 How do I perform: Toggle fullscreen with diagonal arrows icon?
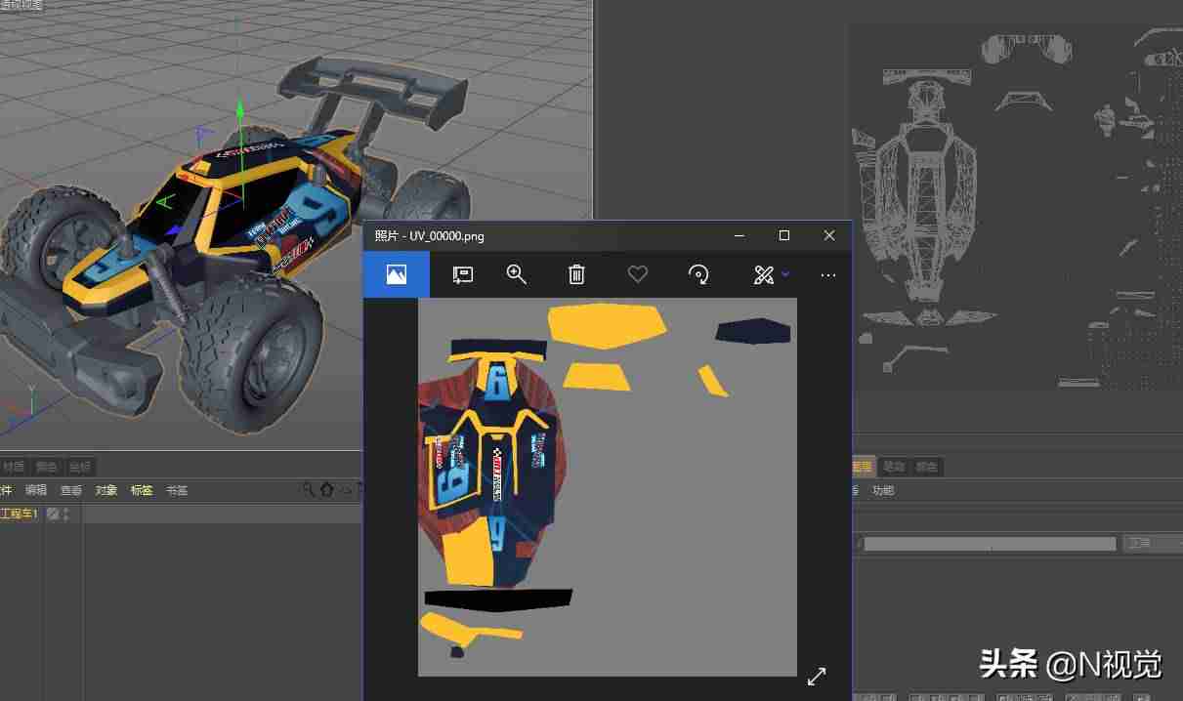coord(817,676)
